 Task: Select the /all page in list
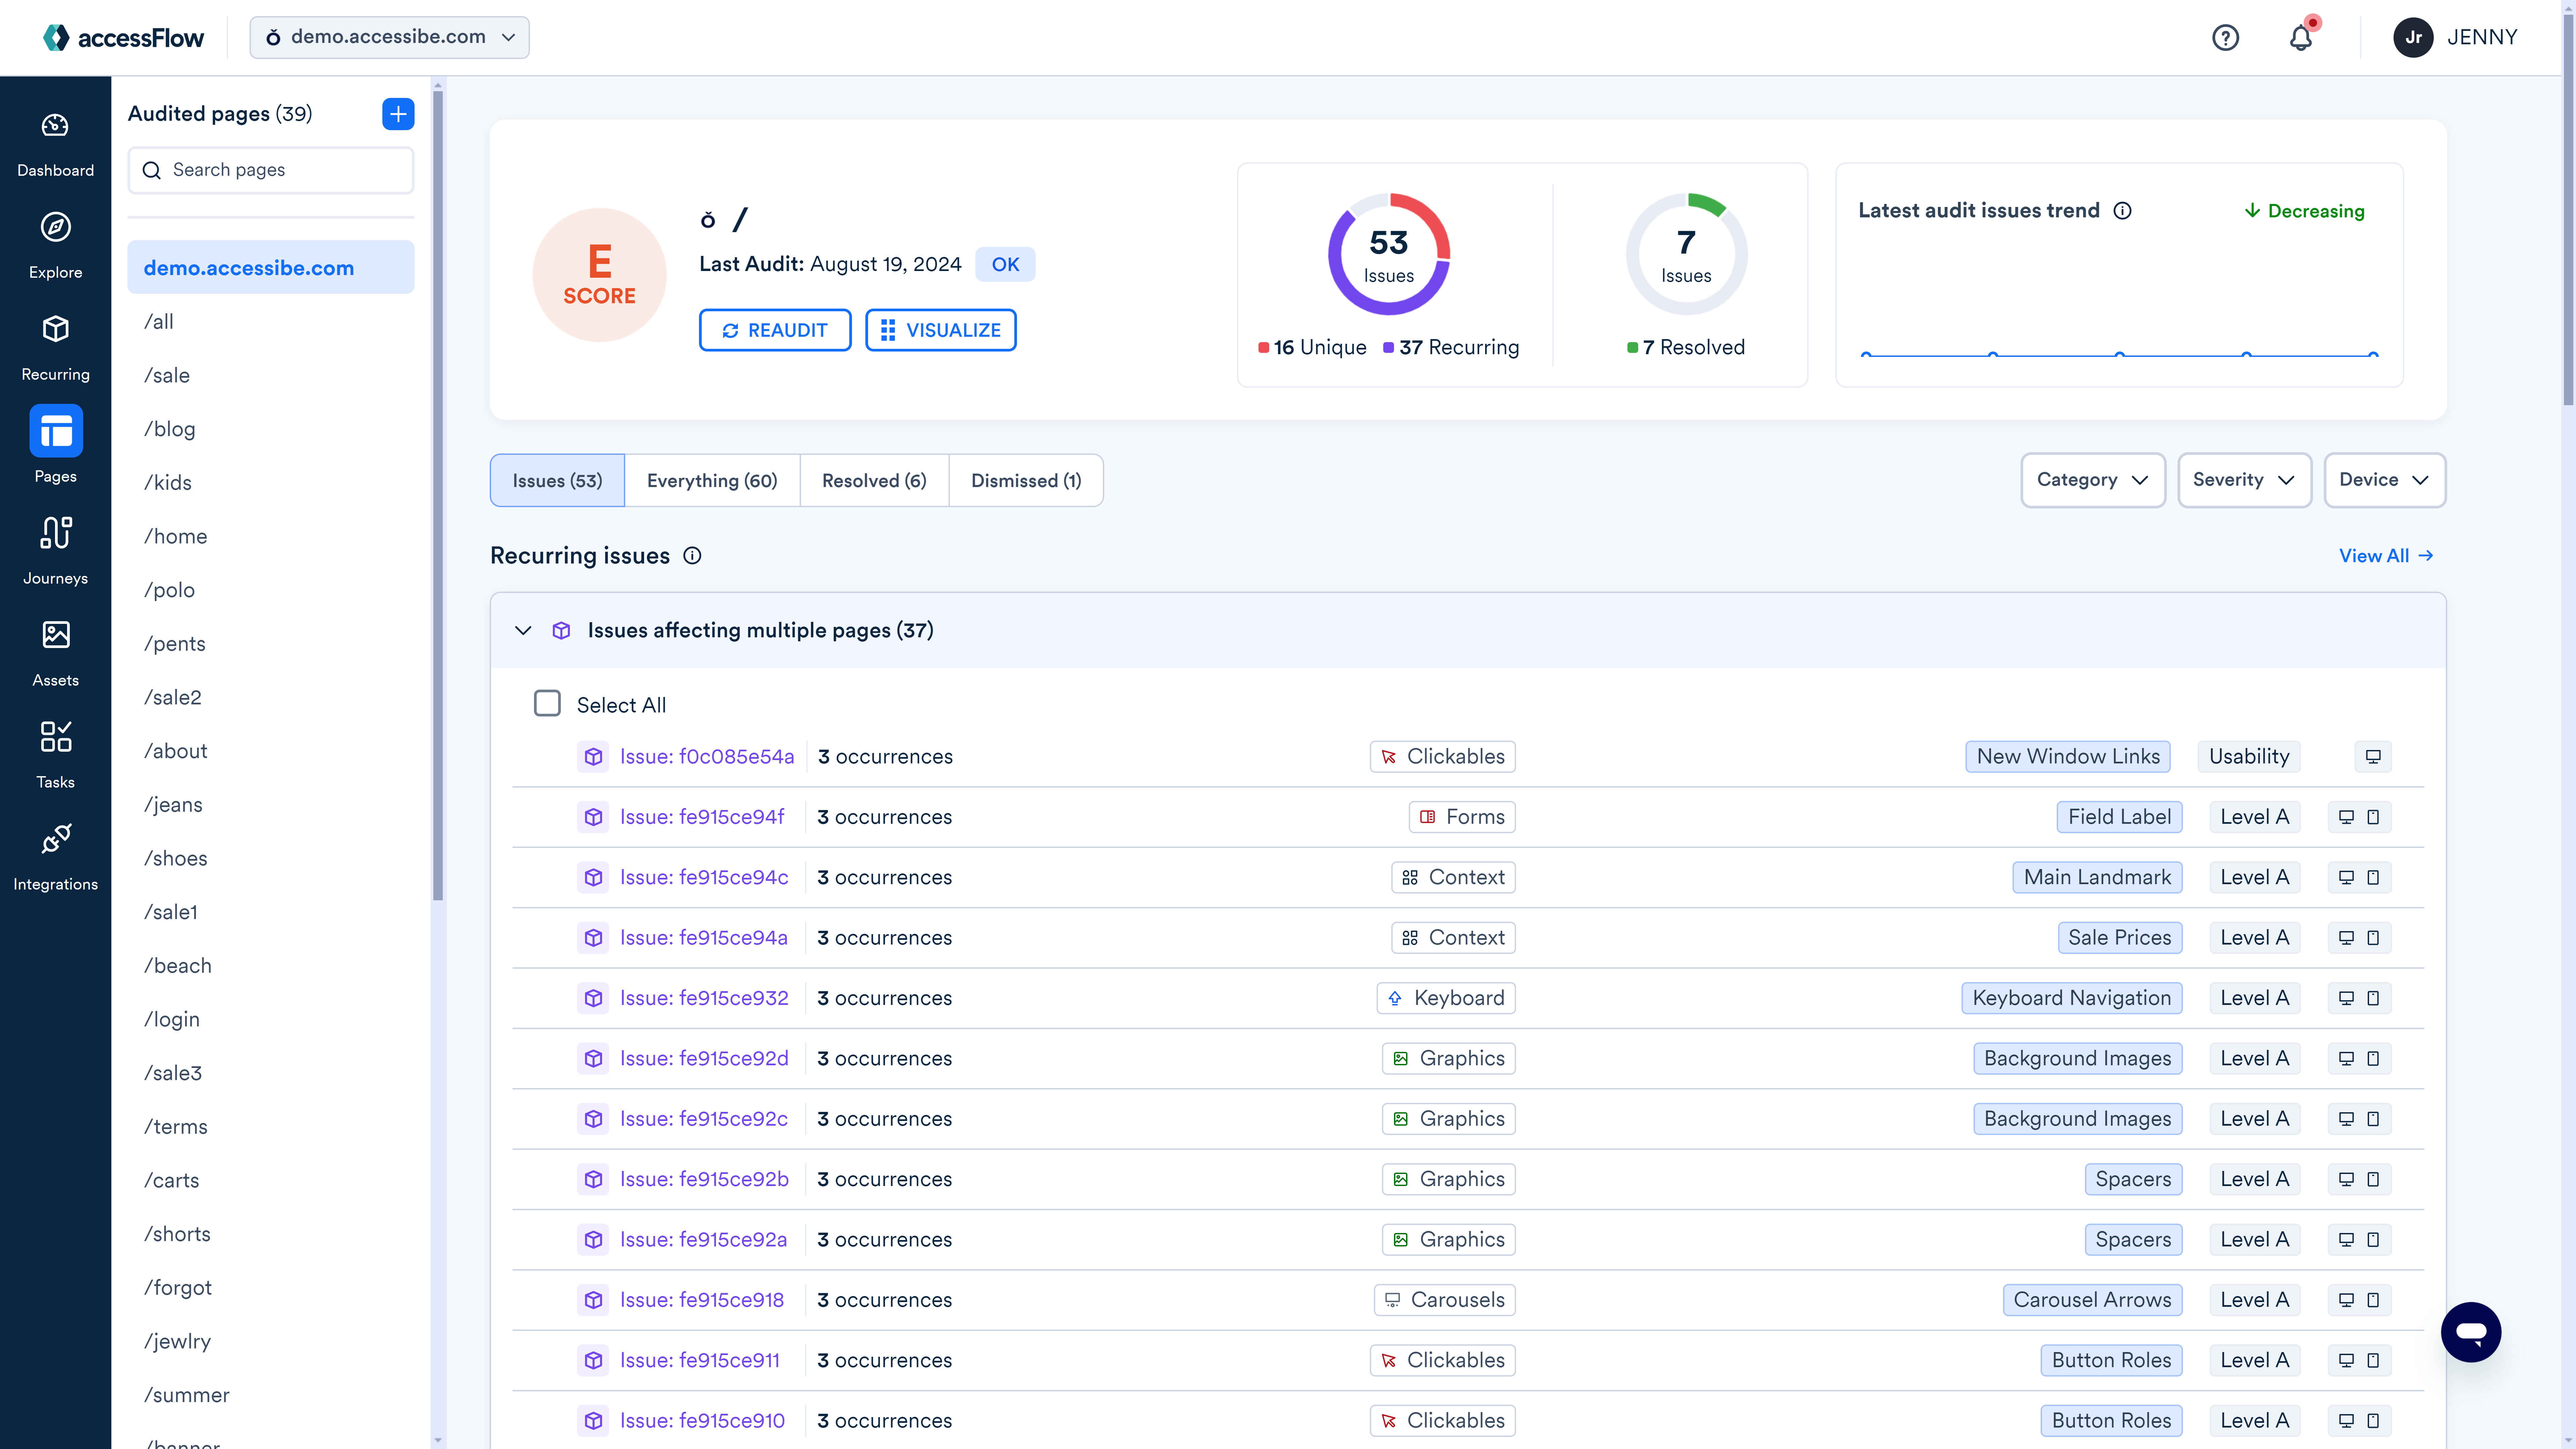[x=271, y=322]
